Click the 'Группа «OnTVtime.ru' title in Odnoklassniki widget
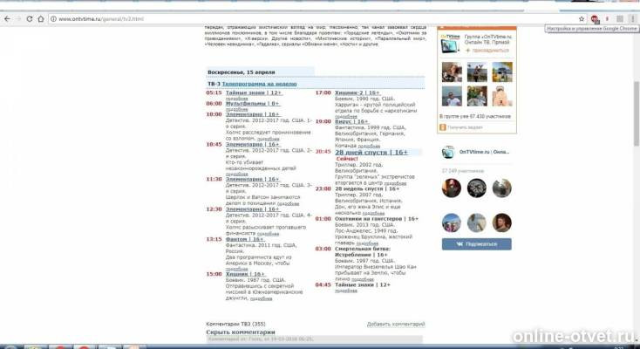The width and height of the screenshot is (640, 349). [x=487, y=37]
